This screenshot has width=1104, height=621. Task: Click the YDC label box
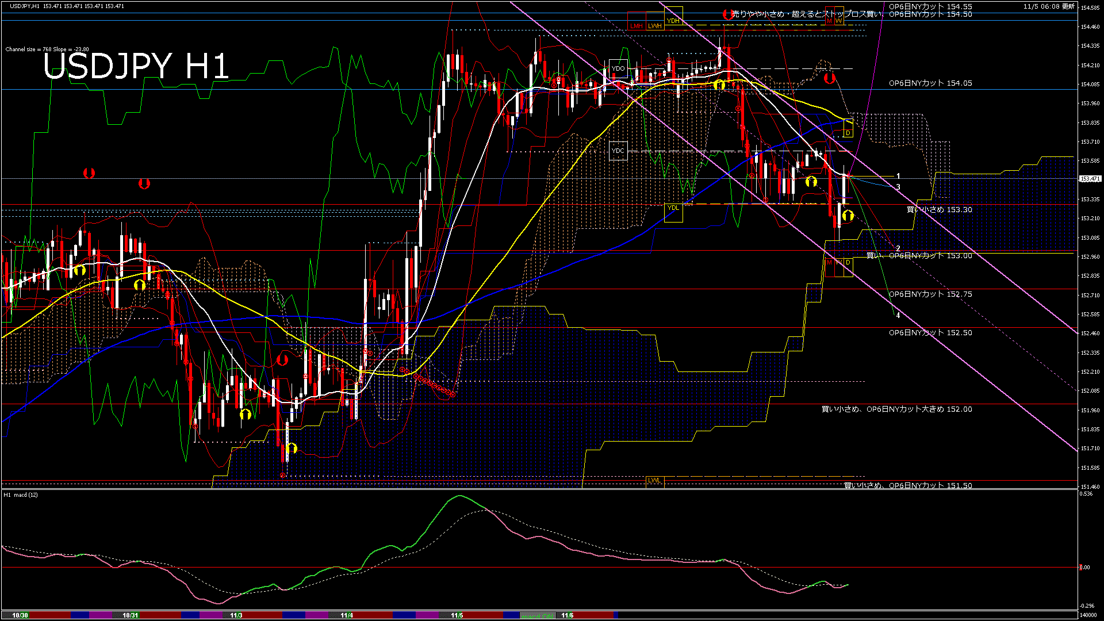click(618, 151)
